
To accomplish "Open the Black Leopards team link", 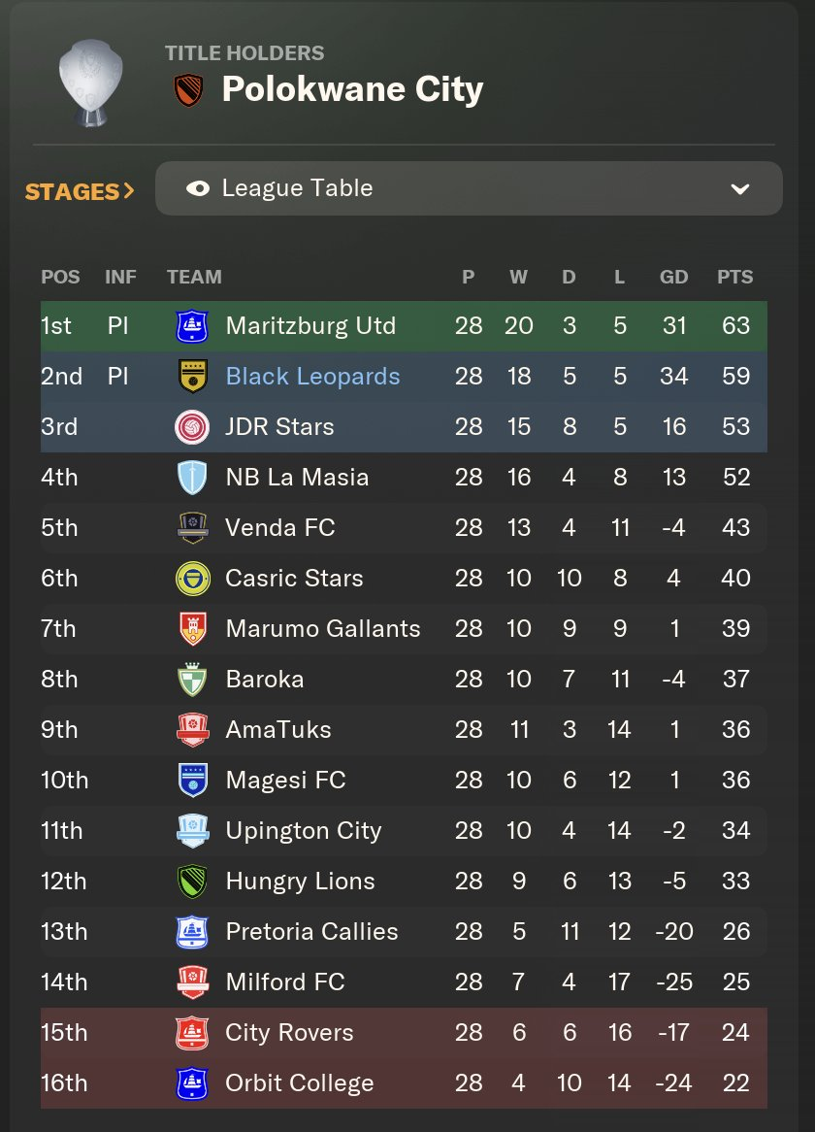I will 312,377.
